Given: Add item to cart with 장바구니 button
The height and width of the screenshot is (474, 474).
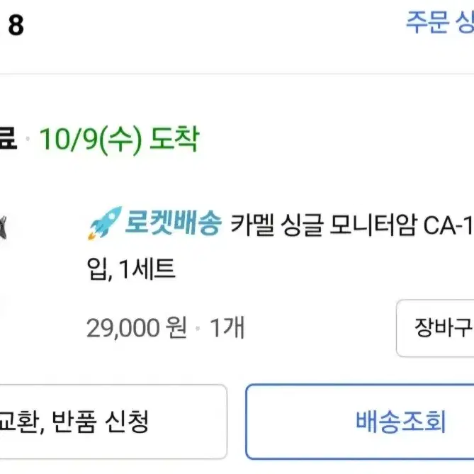Looking at the screenshot, I should pos(435,328).
